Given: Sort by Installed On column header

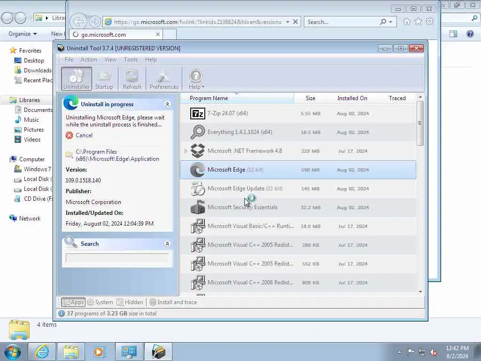Looking at the screenshot, I should [352, 98].
